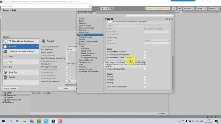Open the Layers dropdown
The width and height of the screenshot is (221, 124).
(201, 8)
